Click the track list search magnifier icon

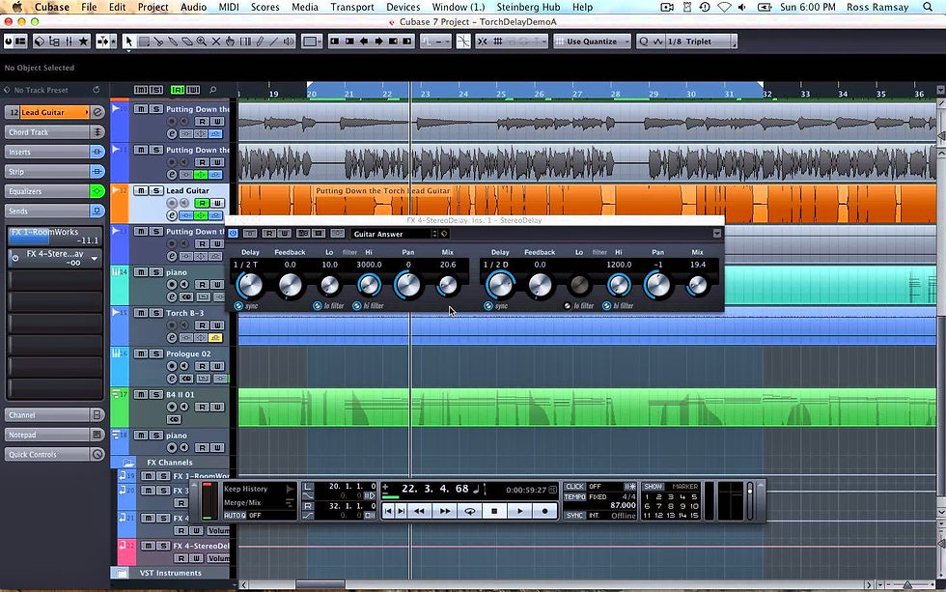click(x=213, y=89)
